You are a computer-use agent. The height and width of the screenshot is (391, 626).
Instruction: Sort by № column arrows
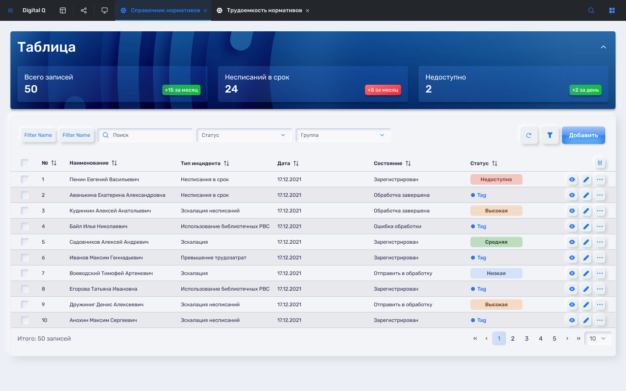coord(54,163)
